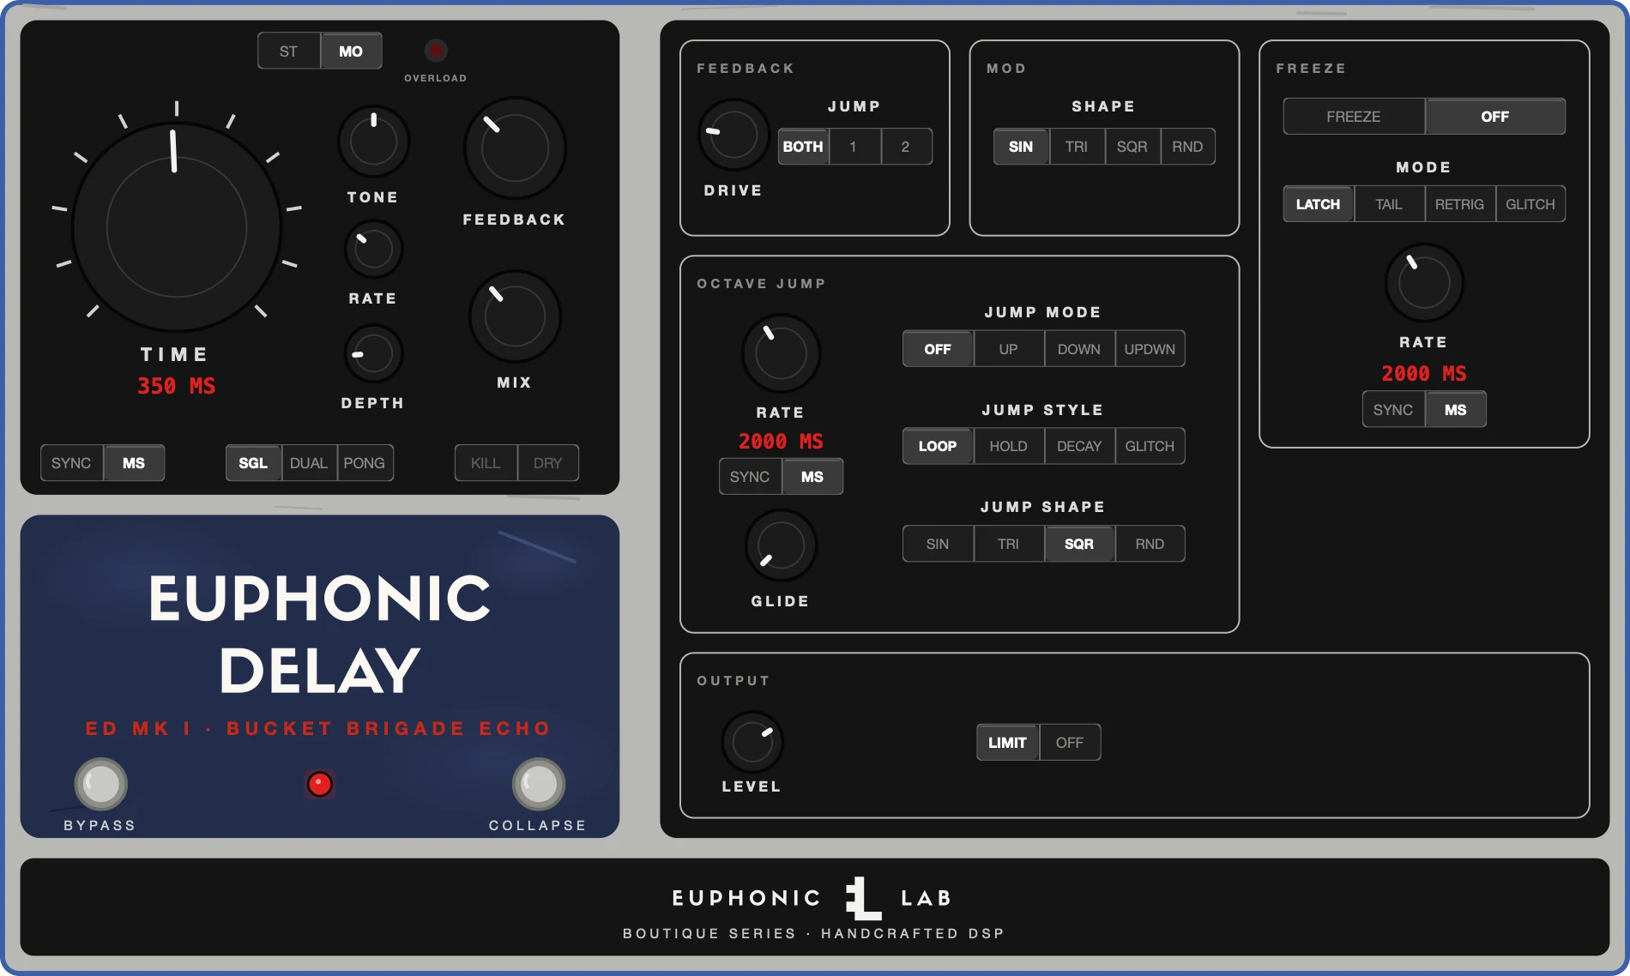This screenshot has width=1630, height=976.
Task: Enable the FREEZE button
Action: [x=1354, y=117]
